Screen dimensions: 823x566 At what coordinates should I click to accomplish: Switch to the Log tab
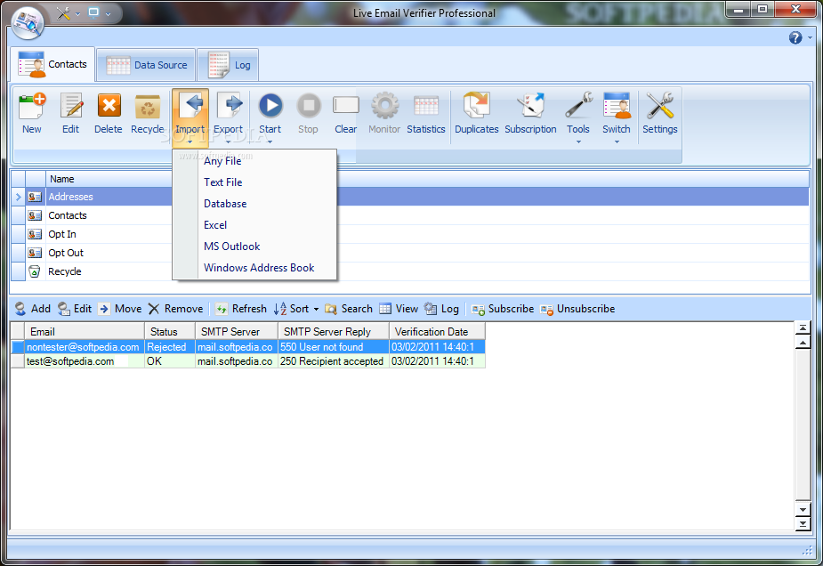229,65
